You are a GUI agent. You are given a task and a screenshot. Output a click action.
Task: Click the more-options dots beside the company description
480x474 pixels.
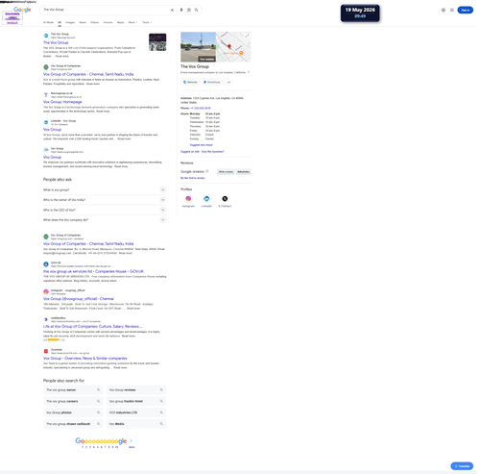pyautogui.click(x=249, y=72)
